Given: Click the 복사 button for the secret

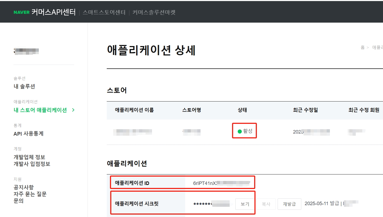Looking at the screenshot, I should 266,204.
